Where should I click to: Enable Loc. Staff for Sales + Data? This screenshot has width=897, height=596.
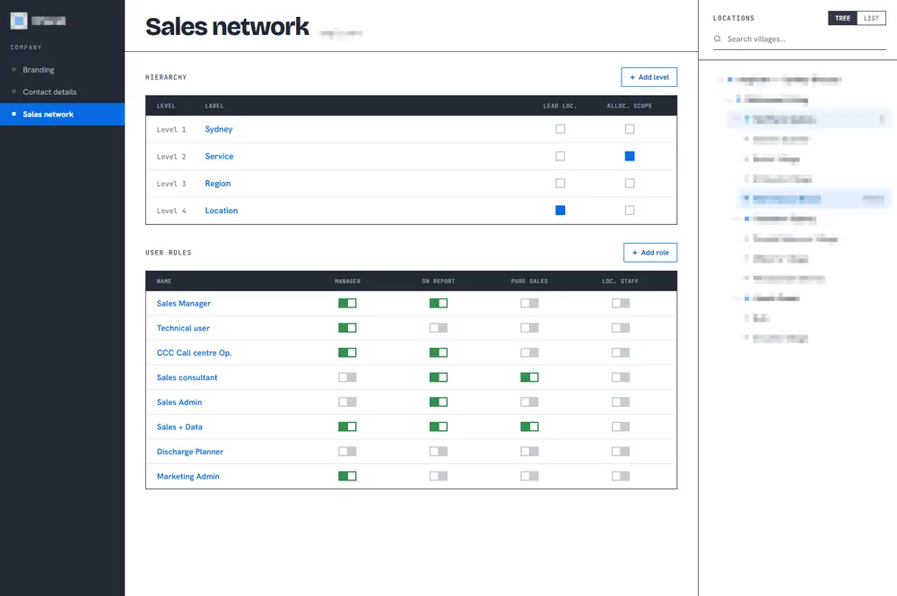pos(621,427)
